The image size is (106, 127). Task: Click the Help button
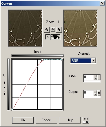click(70, 120)
